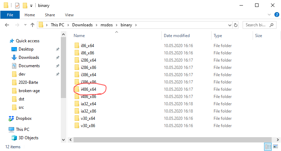The height and width of the screenshot is (151, 281).
Task: Click This PC in address breadcrumb
Action: point(57,25)
